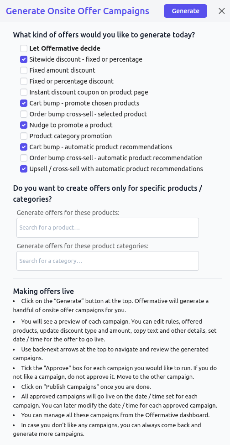The height and width of the screenshot is (445, 230).
Task: Click the Generate Onsite Offer Campaigns title
Action: 78,11
